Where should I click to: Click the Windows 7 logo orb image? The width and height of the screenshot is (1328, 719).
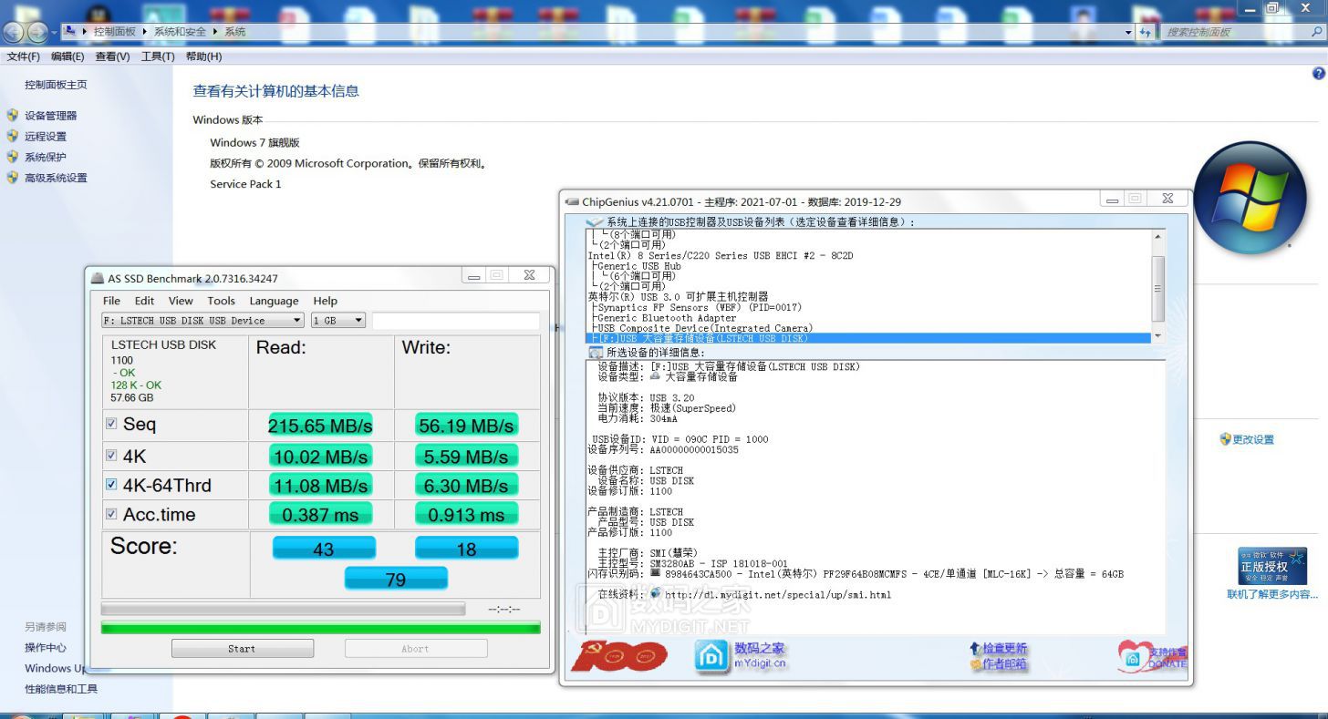[x=1250, y=199]
